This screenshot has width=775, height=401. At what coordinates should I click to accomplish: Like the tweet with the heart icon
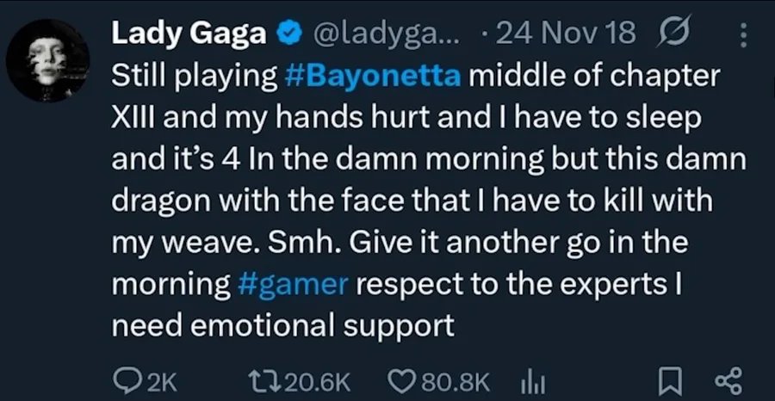tap(400, 380)
